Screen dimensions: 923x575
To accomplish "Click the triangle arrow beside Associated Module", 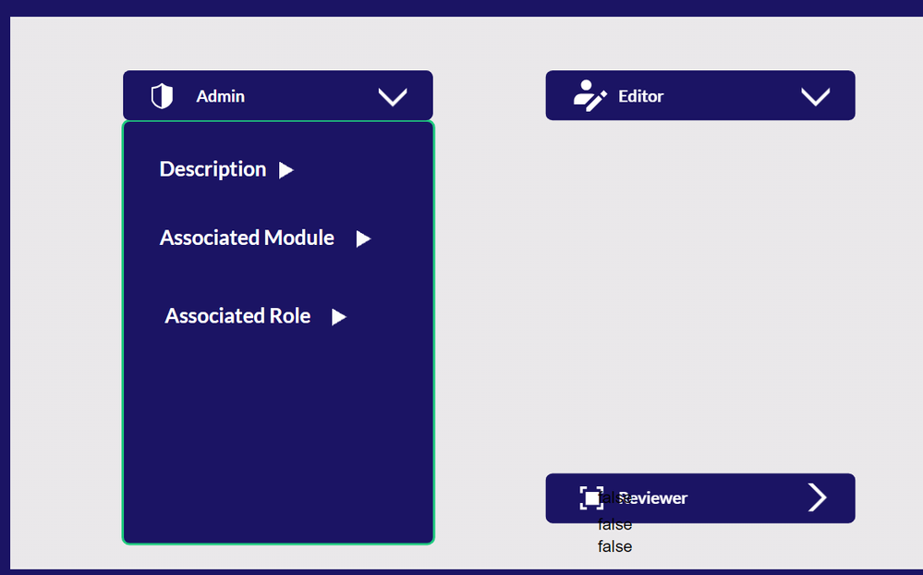I will 363,239.
